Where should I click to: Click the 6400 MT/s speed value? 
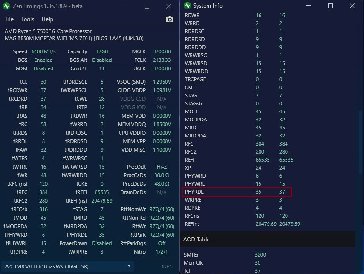(x=43, y=51)
